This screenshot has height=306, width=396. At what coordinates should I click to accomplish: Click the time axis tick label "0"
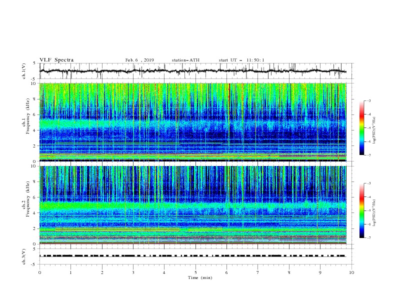pos(39,272)
